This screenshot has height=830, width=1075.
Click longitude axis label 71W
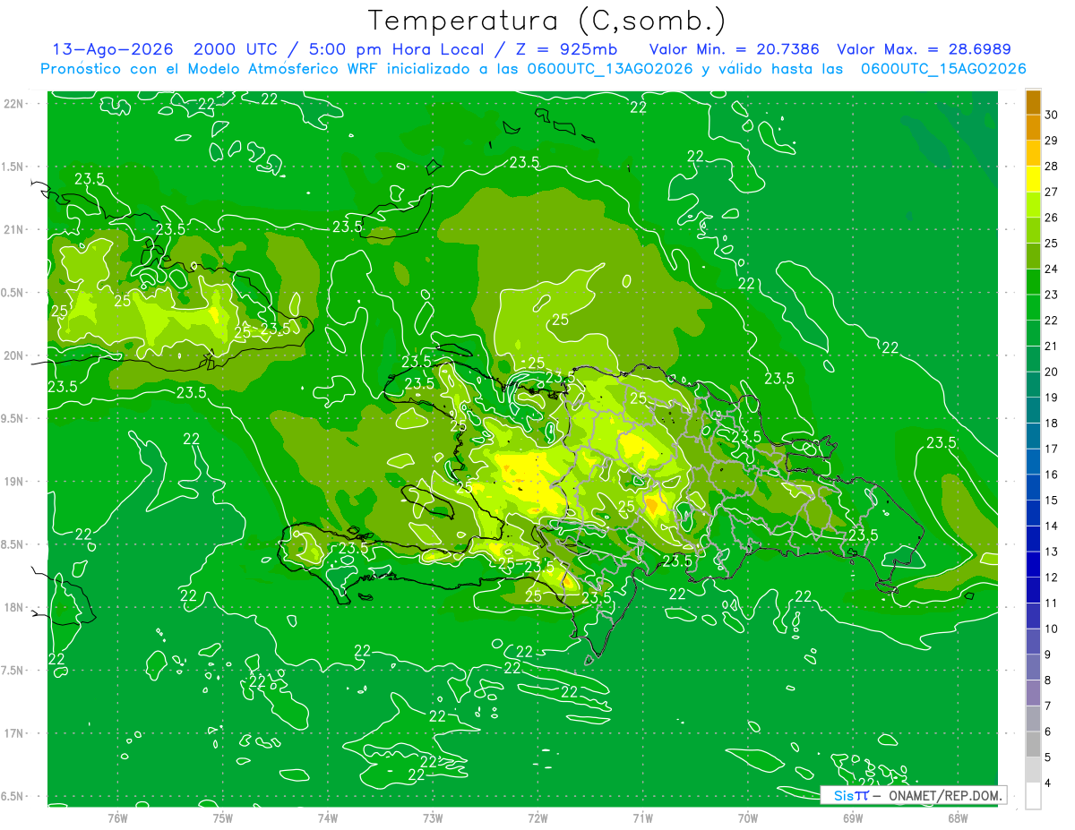click(642, 817)
